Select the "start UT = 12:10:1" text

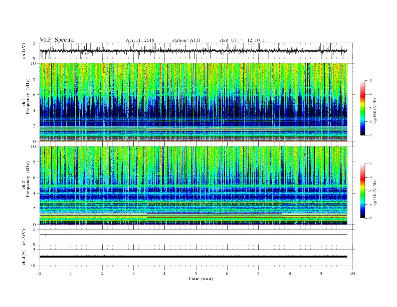(x=242, y=40)
